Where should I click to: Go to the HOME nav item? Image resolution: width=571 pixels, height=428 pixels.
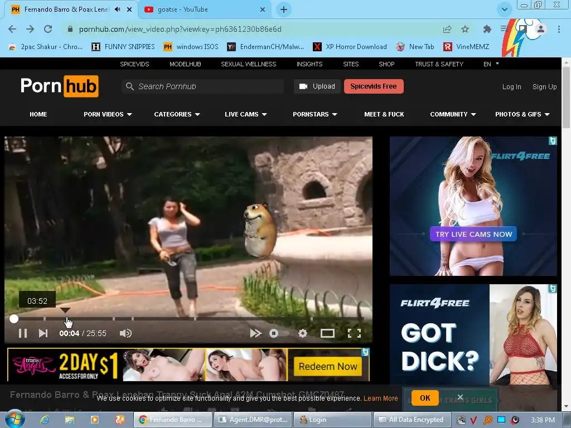point(38,114)
